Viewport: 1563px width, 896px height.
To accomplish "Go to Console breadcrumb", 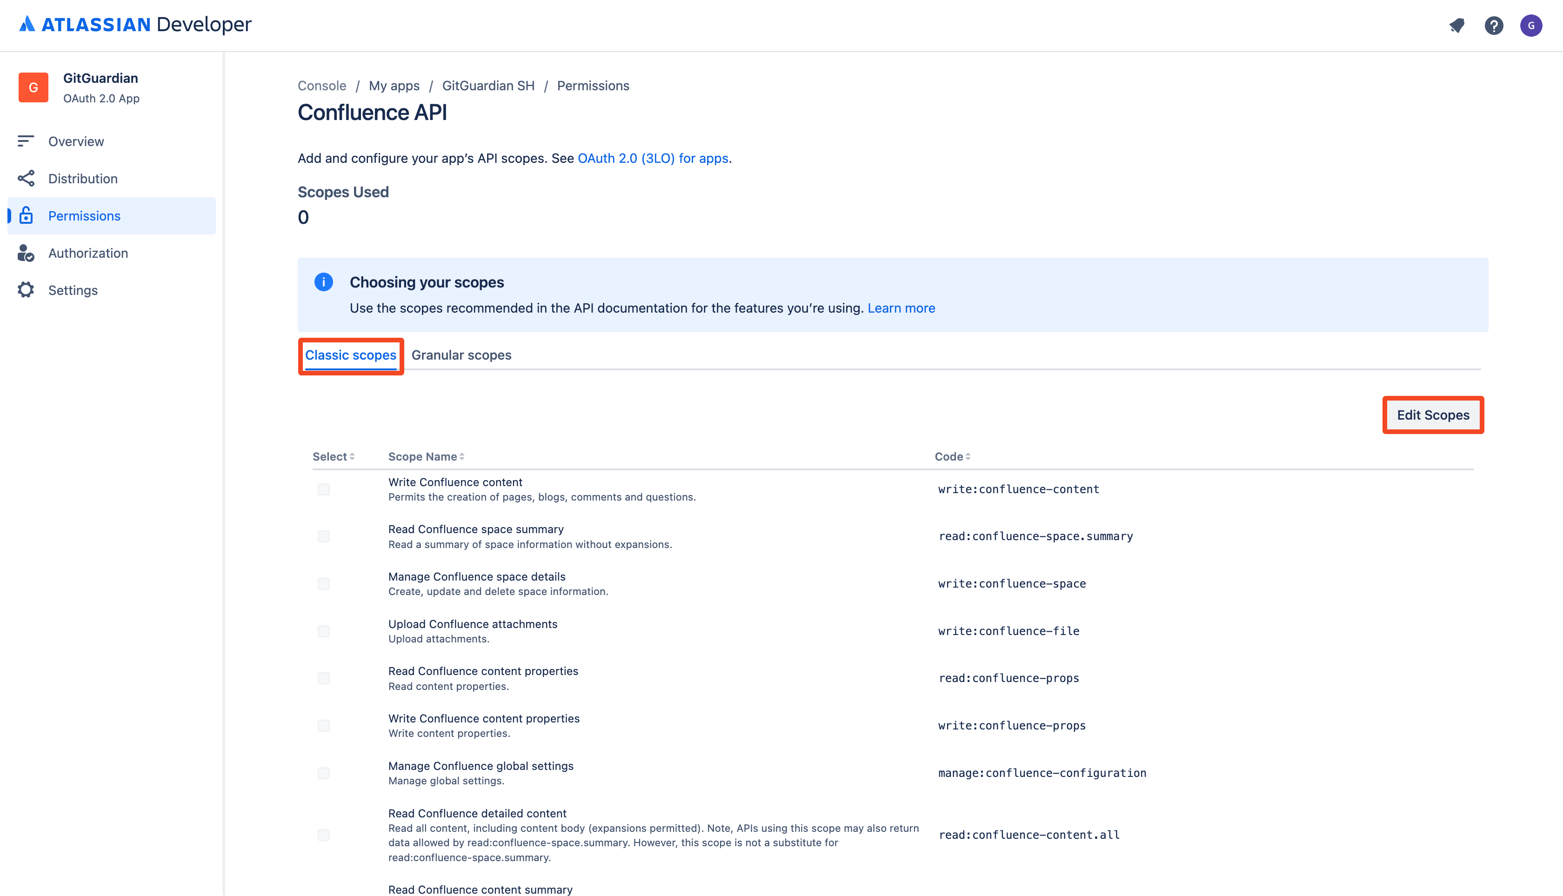I will pyautogui.click(x=322, y=86).
